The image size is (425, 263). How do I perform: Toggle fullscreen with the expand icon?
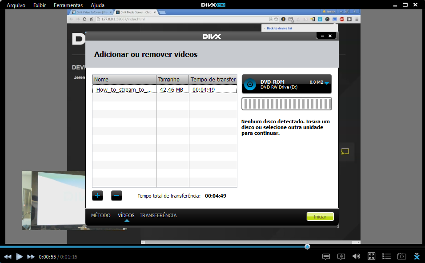[371, 256]
